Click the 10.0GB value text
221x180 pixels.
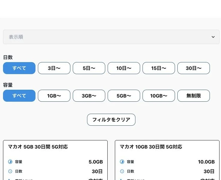click(206, 162)
